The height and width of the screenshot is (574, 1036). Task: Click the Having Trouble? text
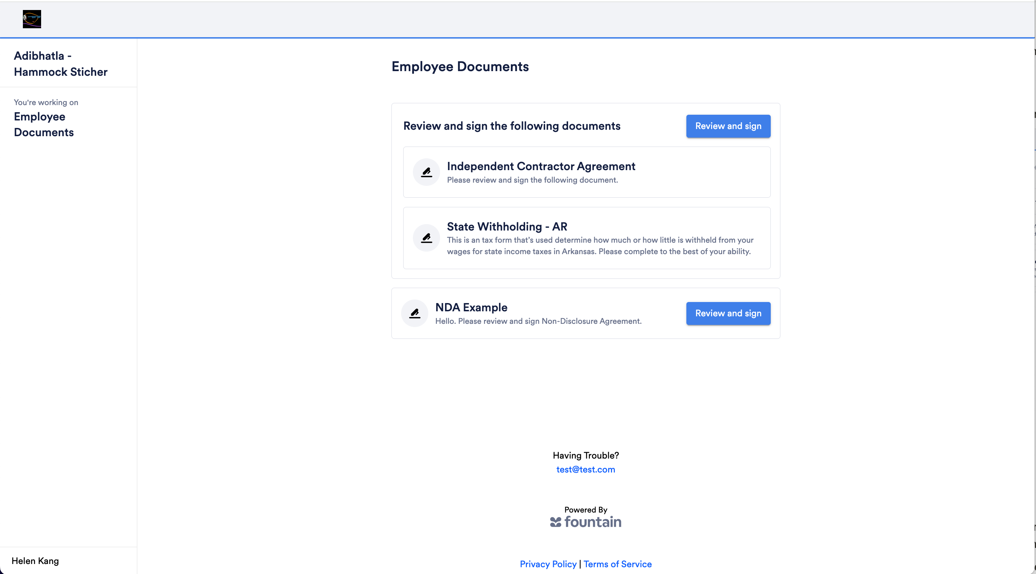(586, 455)
